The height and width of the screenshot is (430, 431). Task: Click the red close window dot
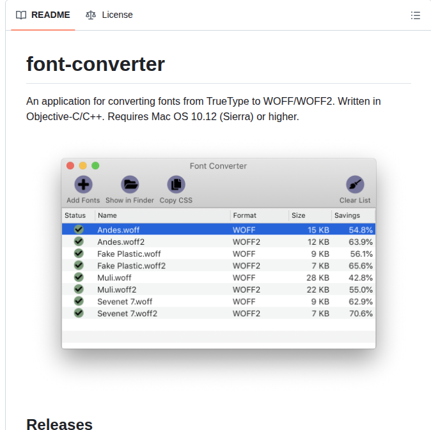point(70,165)
